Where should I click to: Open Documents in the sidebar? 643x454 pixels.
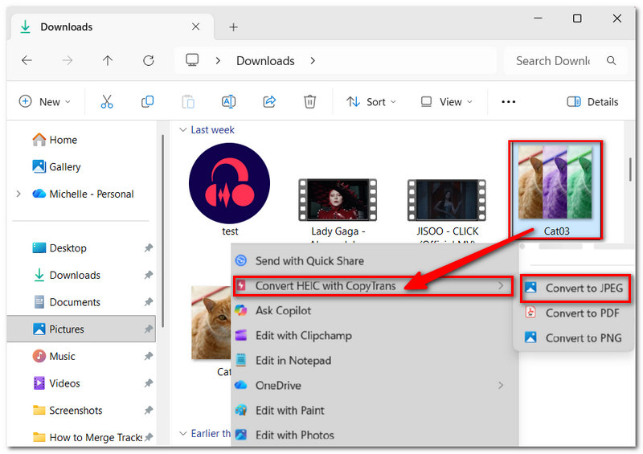[x=81, y=302]
